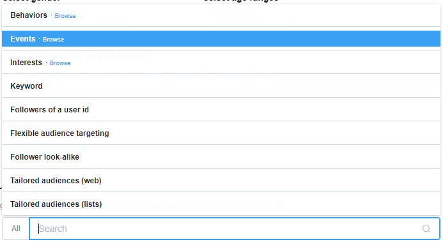
Task: Click Browse beside the highlighted Events entry
Action: pyautogui.click(x=53, y=40)
